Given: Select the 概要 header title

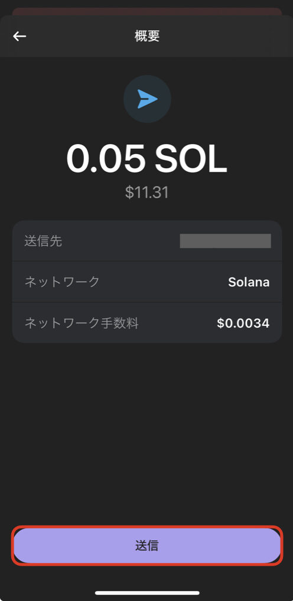Looking at the screenshot, I should pyautogui.click(x=147, y=36).
